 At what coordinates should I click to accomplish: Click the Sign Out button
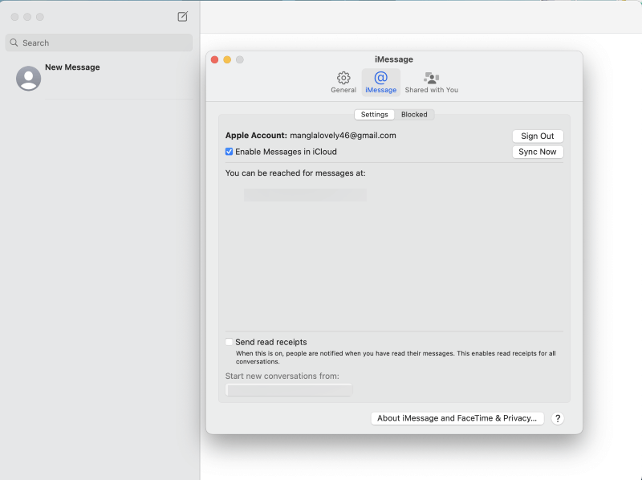coord(537,136)
